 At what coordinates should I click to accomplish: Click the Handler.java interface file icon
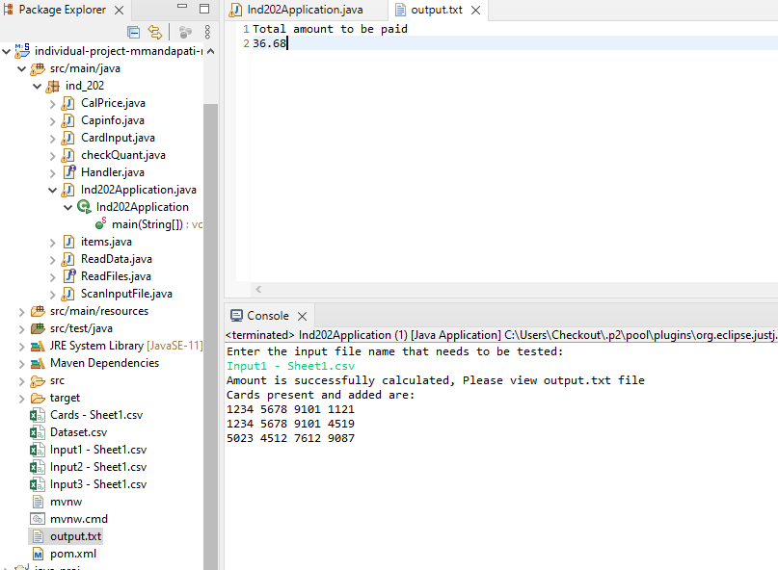coord(69,172)
